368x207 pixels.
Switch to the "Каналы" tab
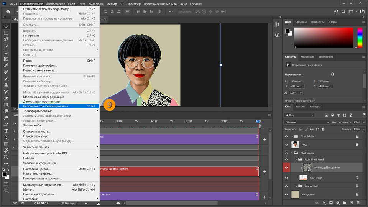point(300,107)
